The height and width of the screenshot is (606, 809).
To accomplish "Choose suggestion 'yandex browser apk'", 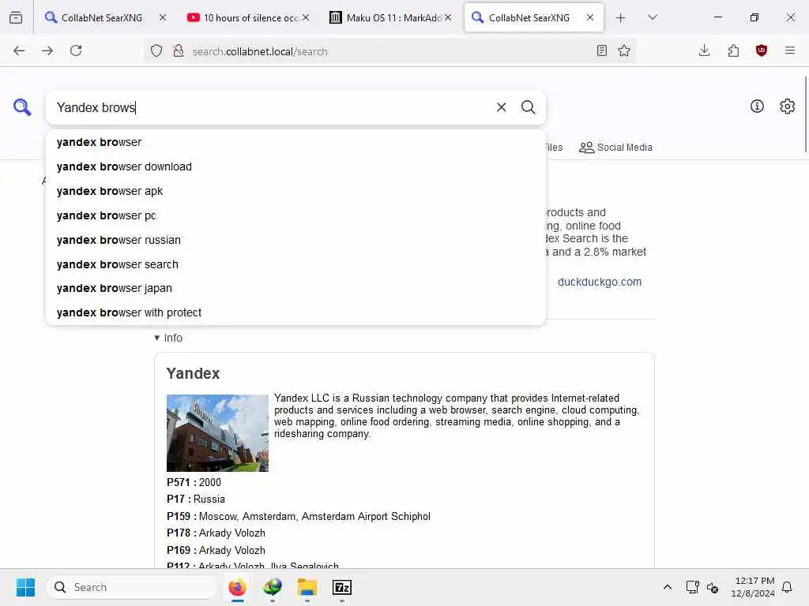I will pyautogui.click(x=295, y=191).
